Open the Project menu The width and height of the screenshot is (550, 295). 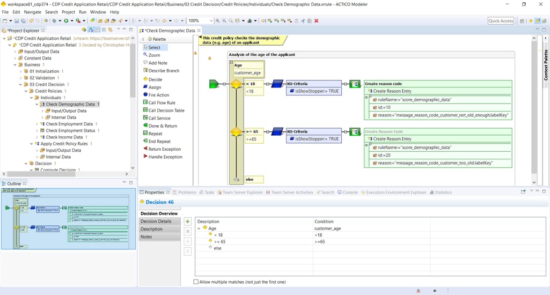pos(68,12)
